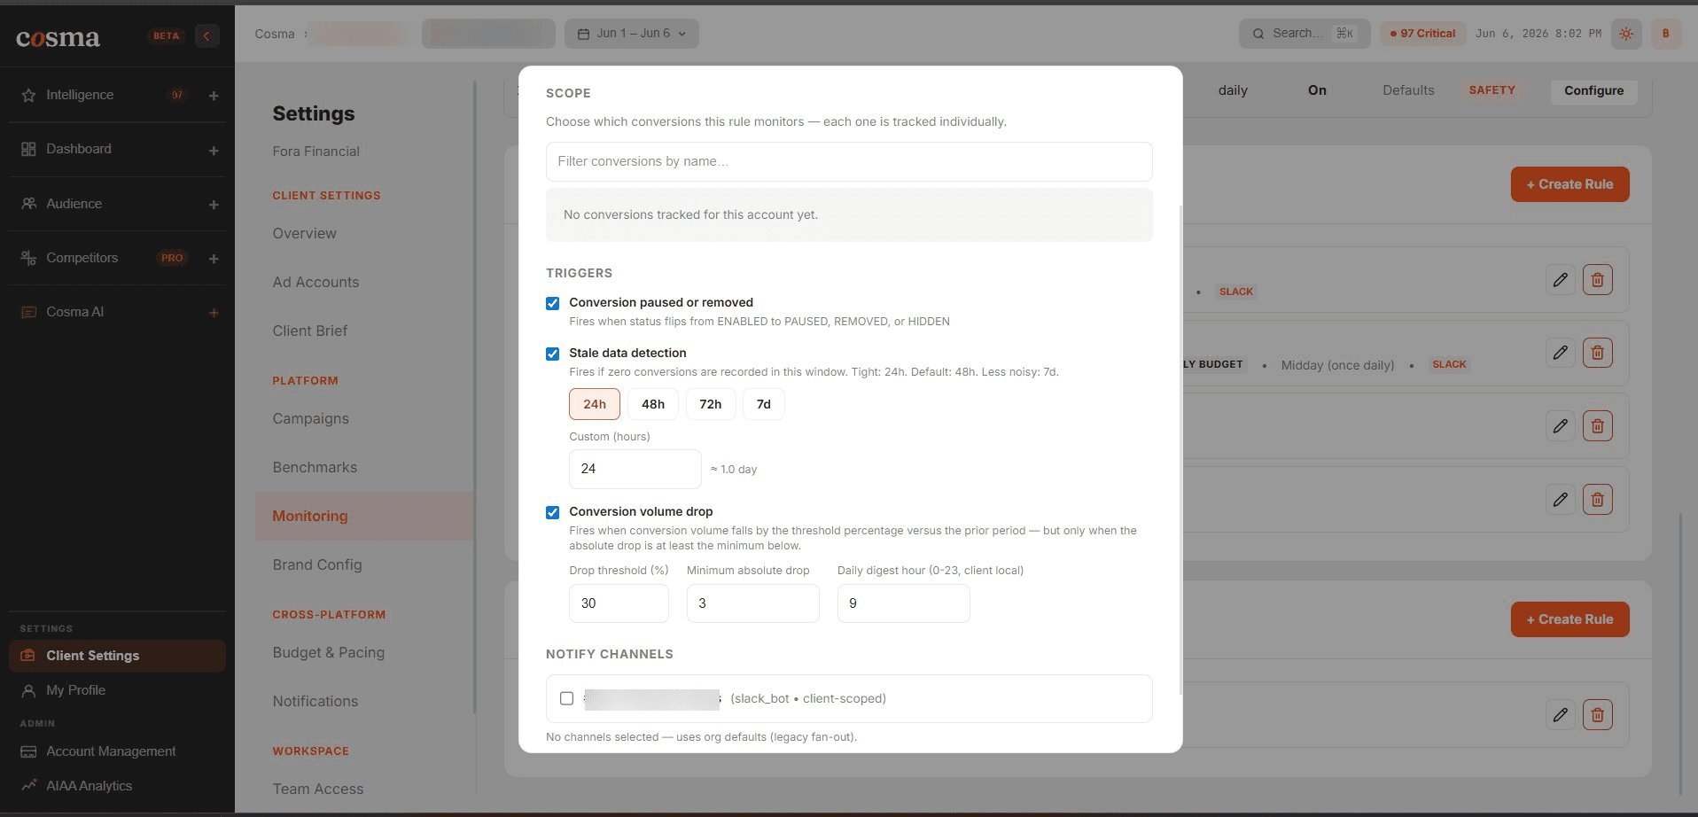Toggle light theme with the sun icon
This screenshot has height=817, width=1698.
[1626, 34]
